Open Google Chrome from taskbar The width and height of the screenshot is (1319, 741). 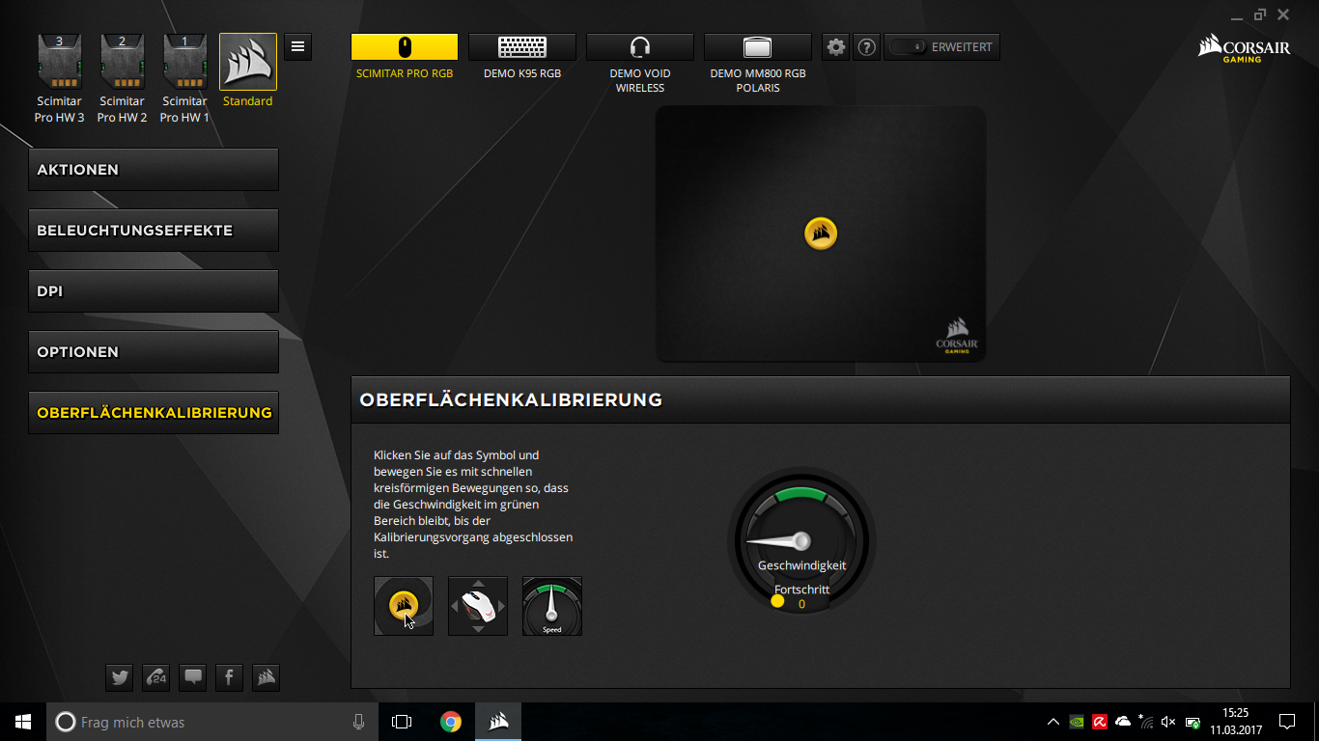(x=450, y=722)
